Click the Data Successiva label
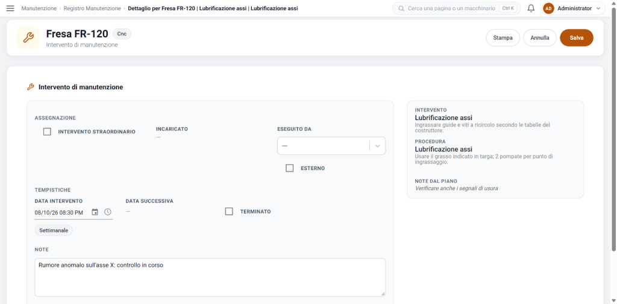Screen dimensions: 617x304 [149, 201]
